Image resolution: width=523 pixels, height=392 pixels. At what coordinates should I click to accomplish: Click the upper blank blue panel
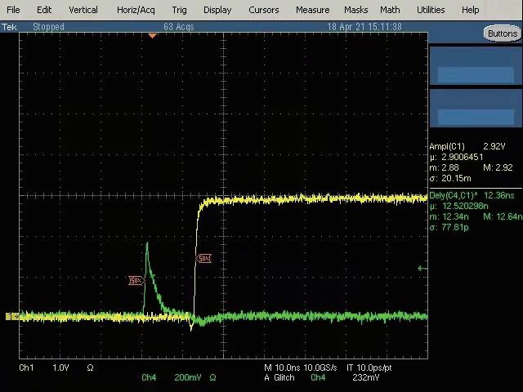pos(476,66)
